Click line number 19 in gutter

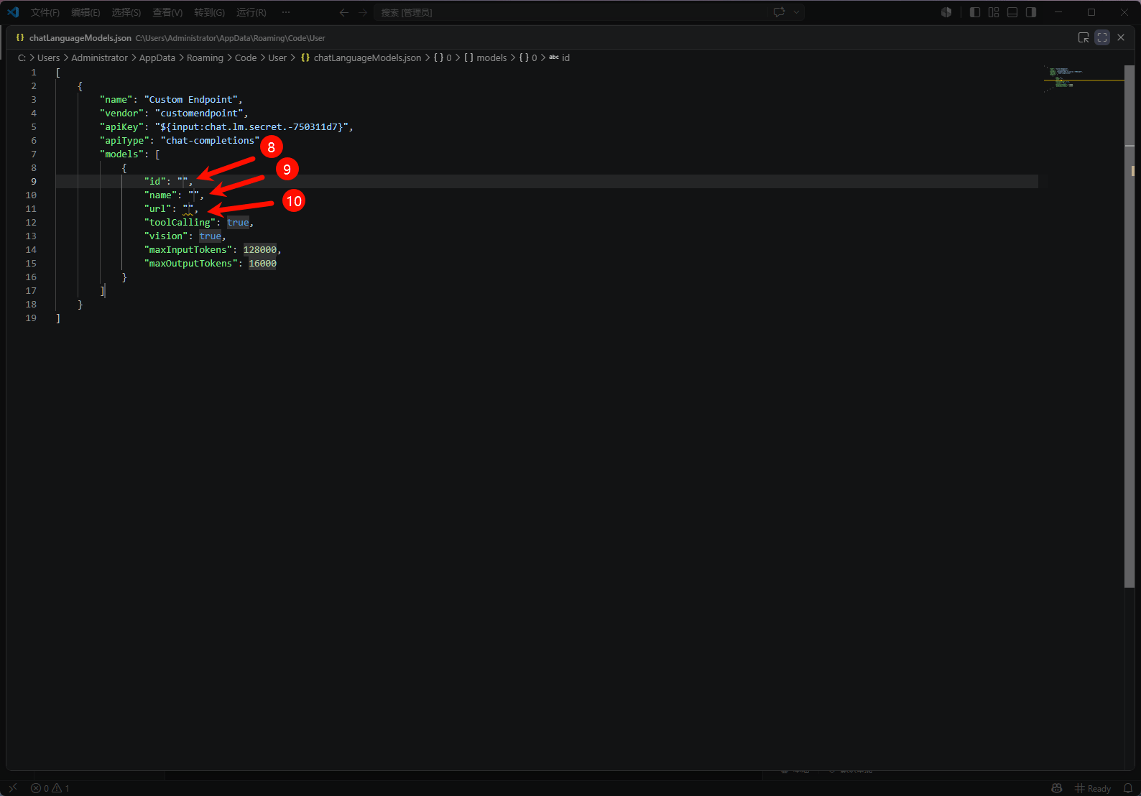31,318
